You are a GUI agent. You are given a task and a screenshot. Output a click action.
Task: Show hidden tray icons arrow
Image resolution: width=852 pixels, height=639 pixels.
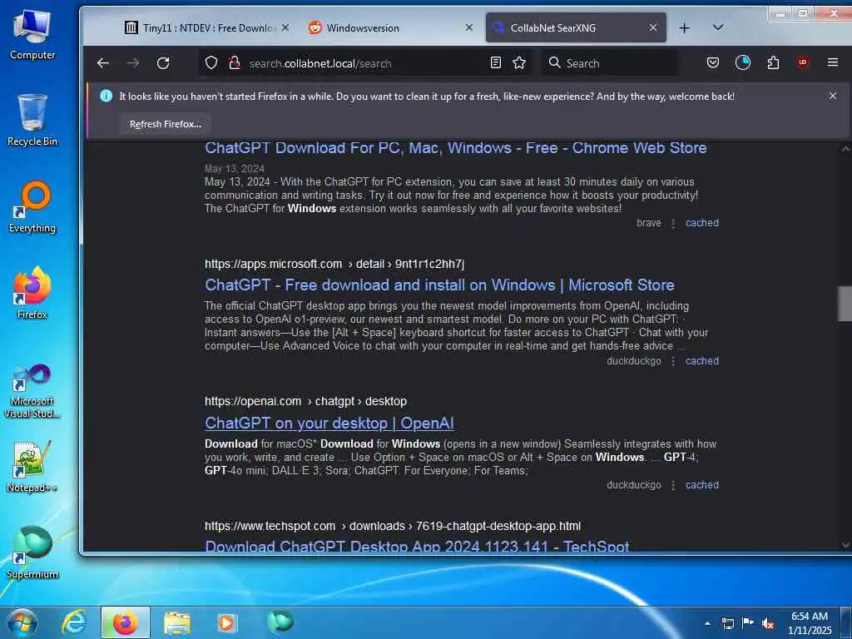707,623
